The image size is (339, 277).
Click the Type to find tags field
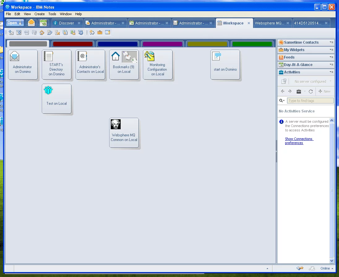(x=310, y=101)
